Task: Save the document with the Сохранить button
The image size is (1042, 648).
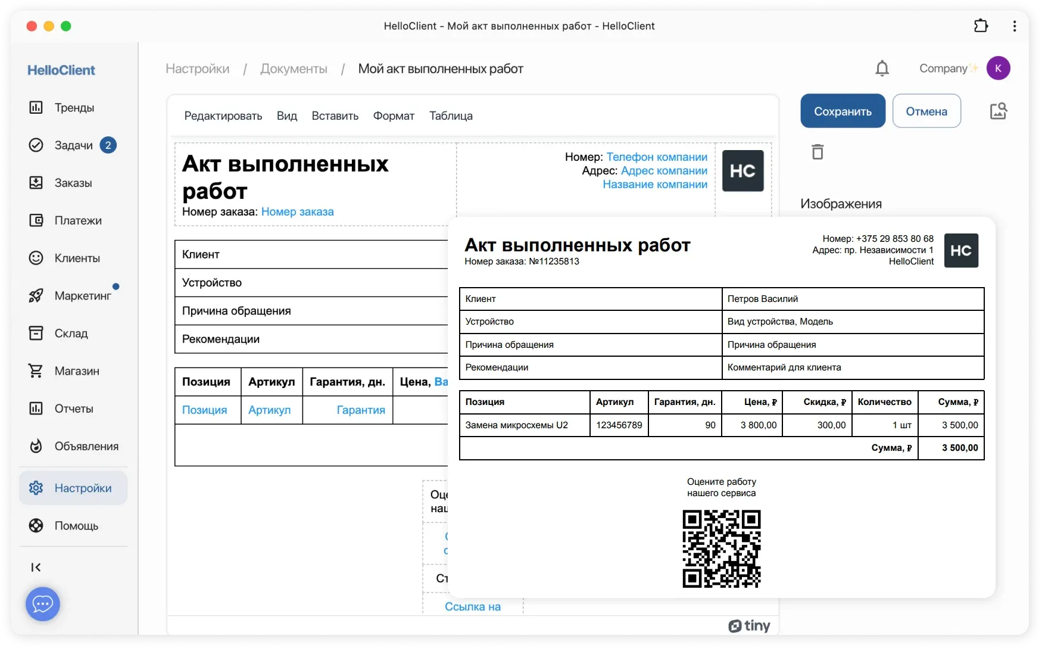Action: tap(843, 111)
